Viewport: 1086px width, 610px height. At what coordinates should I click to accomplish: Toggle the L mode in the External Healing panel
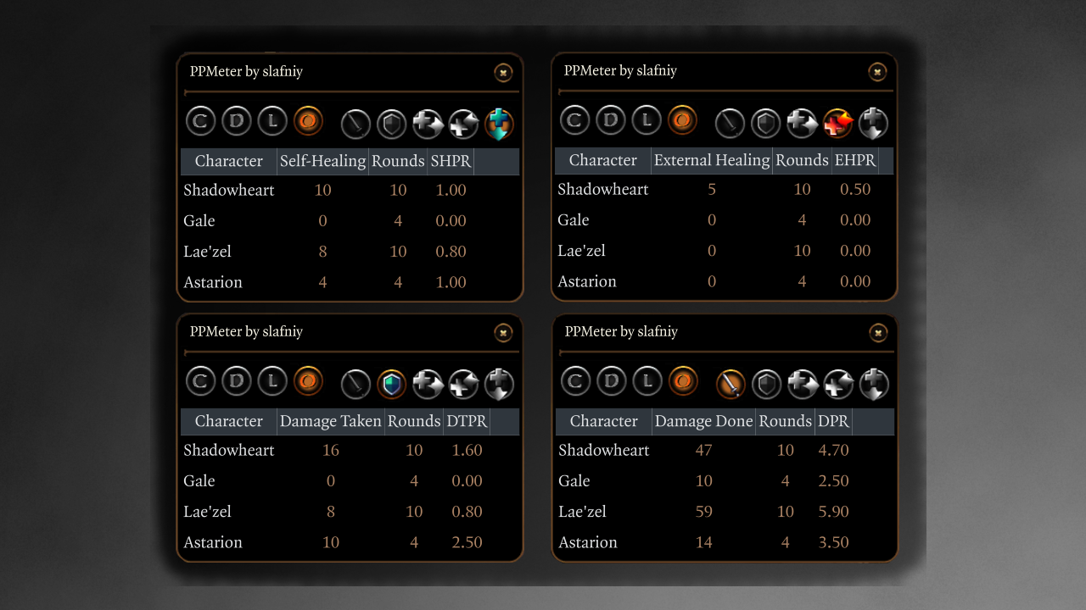(647, 120)
